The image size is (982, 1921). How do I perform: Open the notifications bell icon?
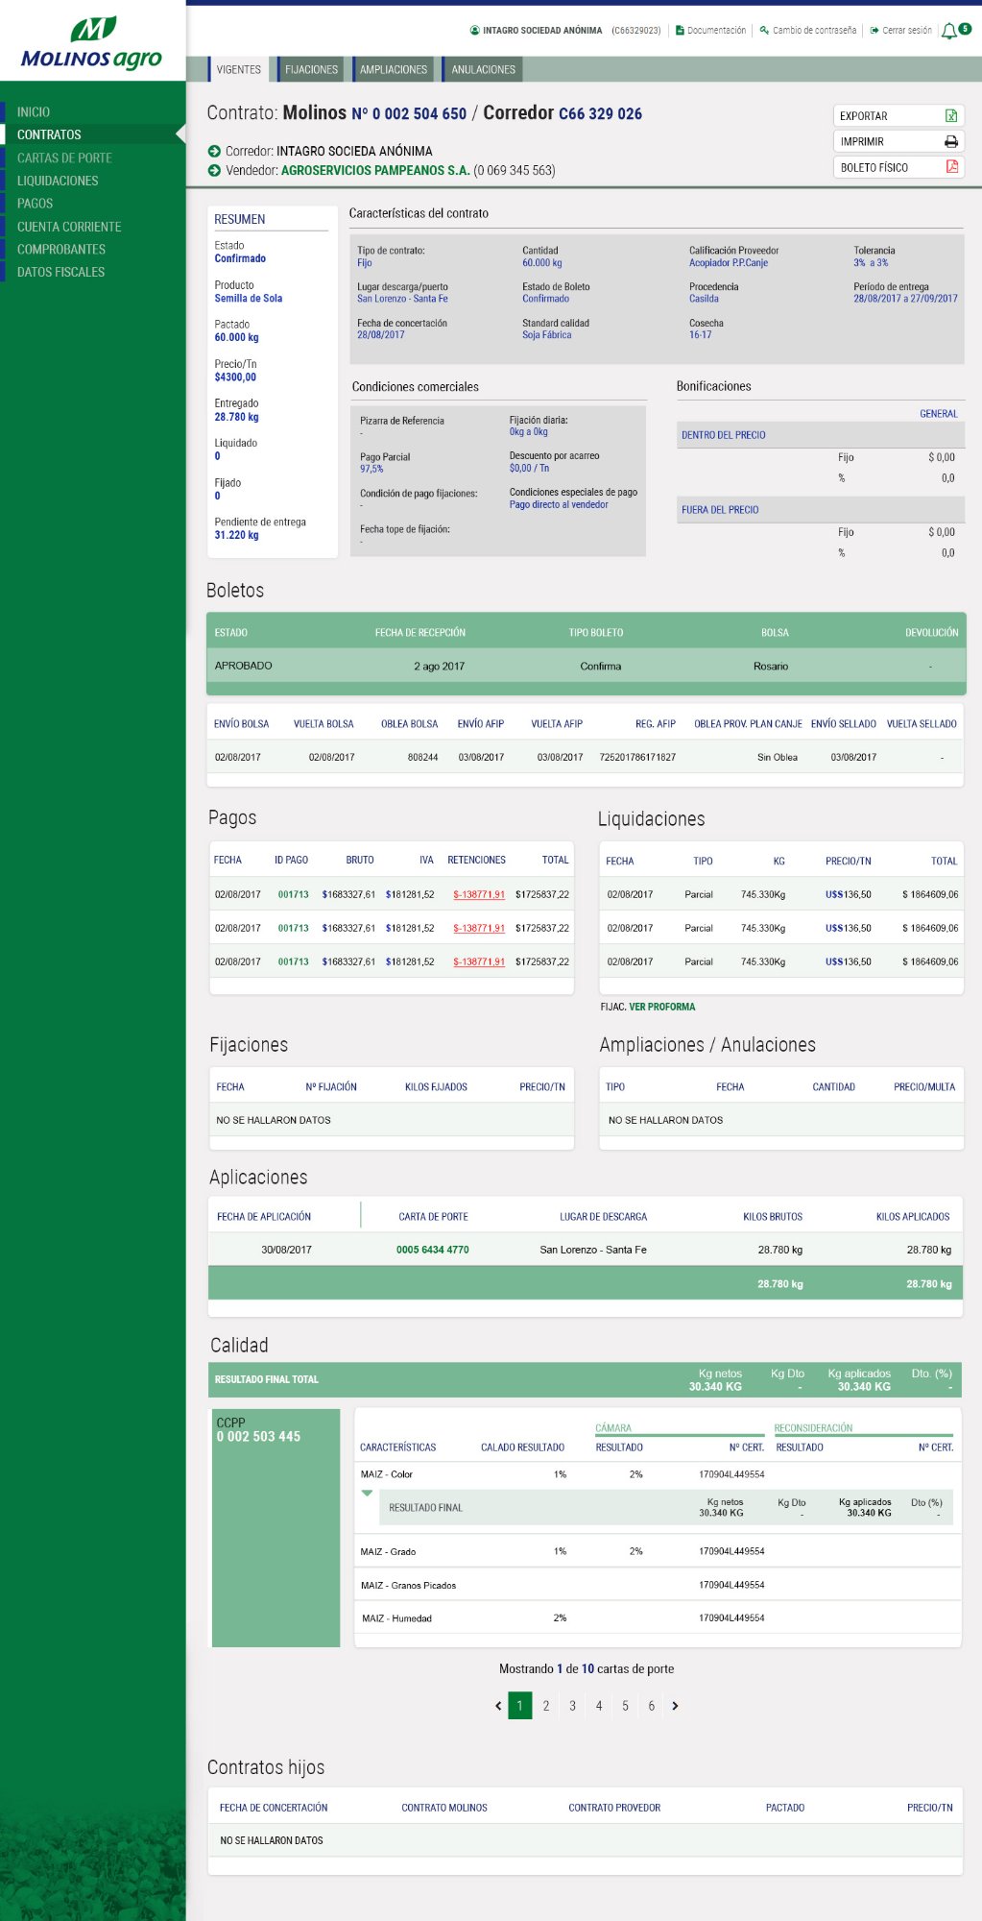click(949, 31)
